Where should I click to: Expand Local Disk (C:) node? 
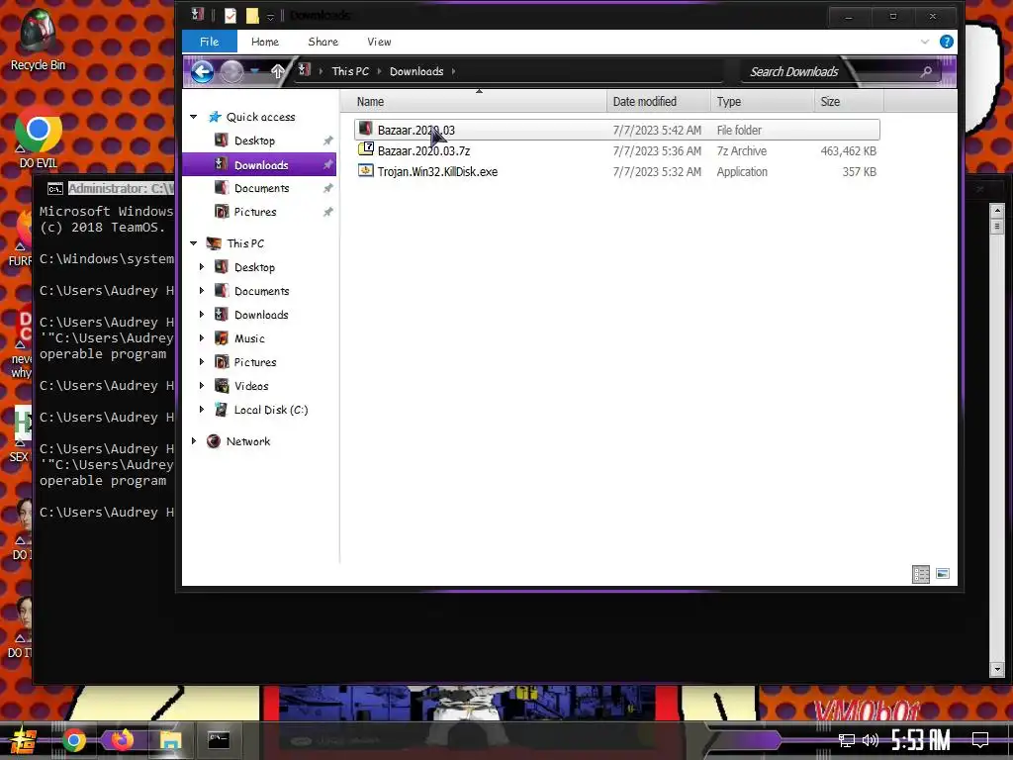pos(202,410)
